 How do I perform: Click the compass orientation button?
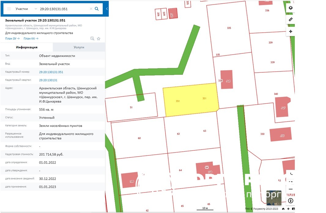pyautogui.click(x=291, y=200)
